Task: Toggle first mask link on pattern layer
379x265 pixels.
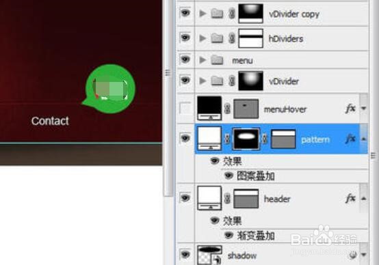Action: pos(227,139)
